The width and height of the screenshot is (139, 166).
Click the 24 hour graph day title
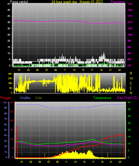tap(77, 2)
